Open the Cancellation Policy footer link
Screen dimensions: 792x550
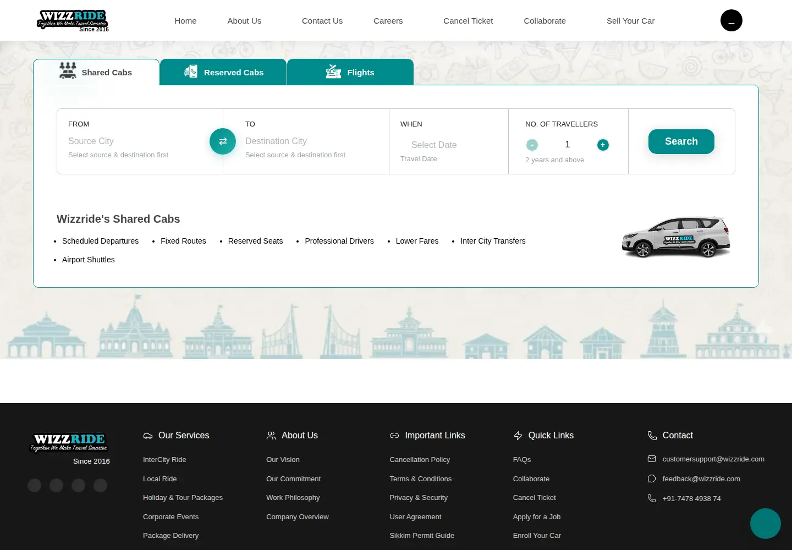[420, 460]
